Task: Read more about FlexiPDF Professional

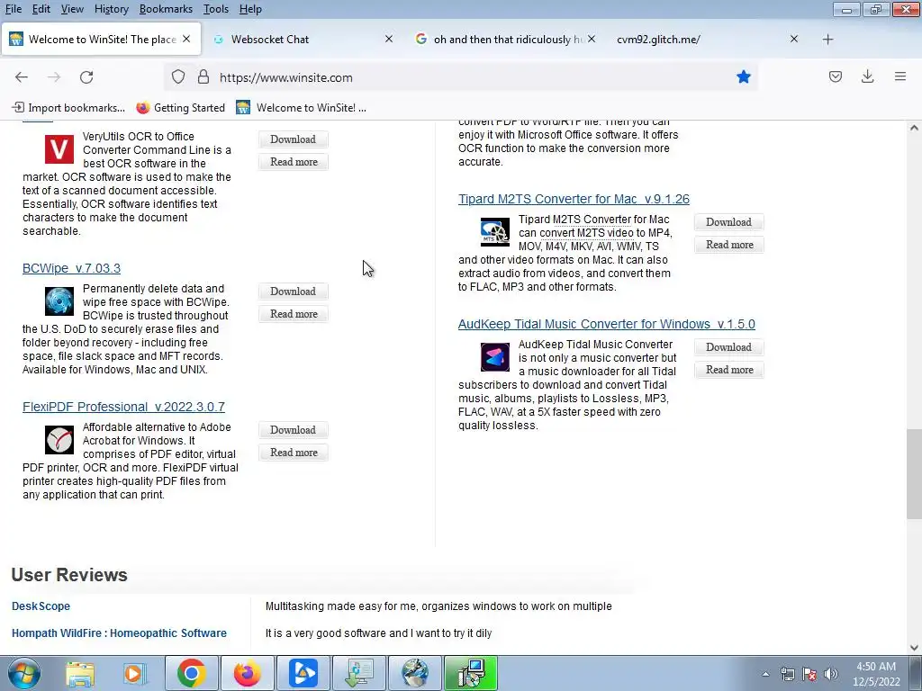Action: pos(293,453)
